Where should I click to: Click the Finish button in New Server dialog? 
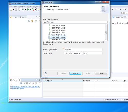[88, 73]
